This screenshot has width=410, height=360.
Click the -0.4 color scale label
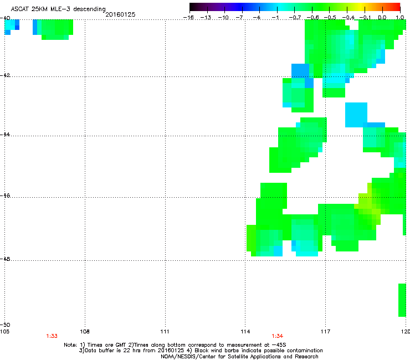coord(348,18)
